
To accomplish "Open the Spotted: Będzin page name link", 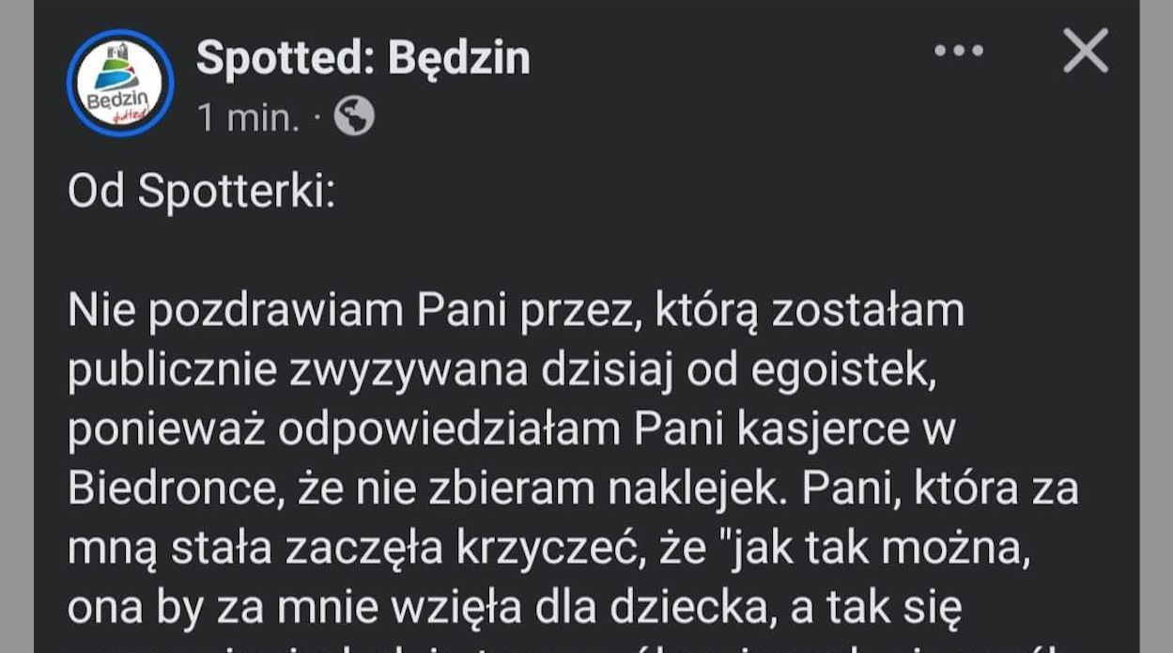I will click(x=363, y=58).
